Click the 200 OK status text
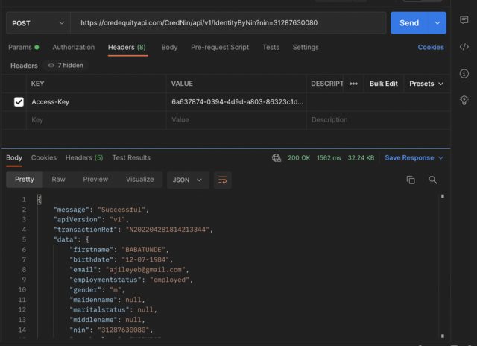477x346 pixels. pyautogui.click(x=299, y=157)
